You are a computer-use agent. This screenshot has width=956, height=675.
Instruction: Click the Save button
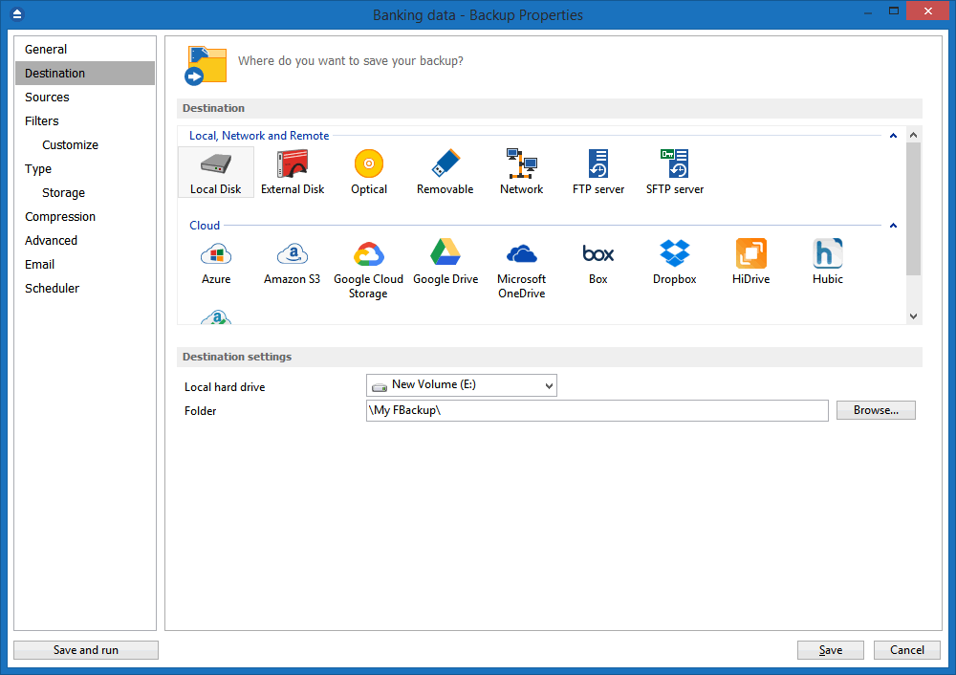click(x=831, y=650)
